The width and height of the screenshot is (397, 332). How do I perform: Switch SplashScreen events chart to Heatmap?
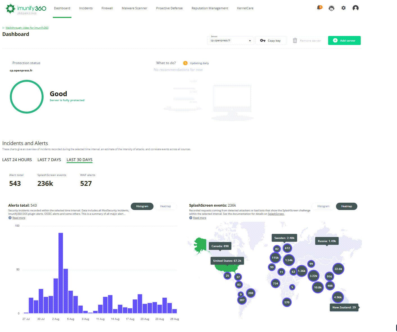pyautogui.click(x=347, y=206)
